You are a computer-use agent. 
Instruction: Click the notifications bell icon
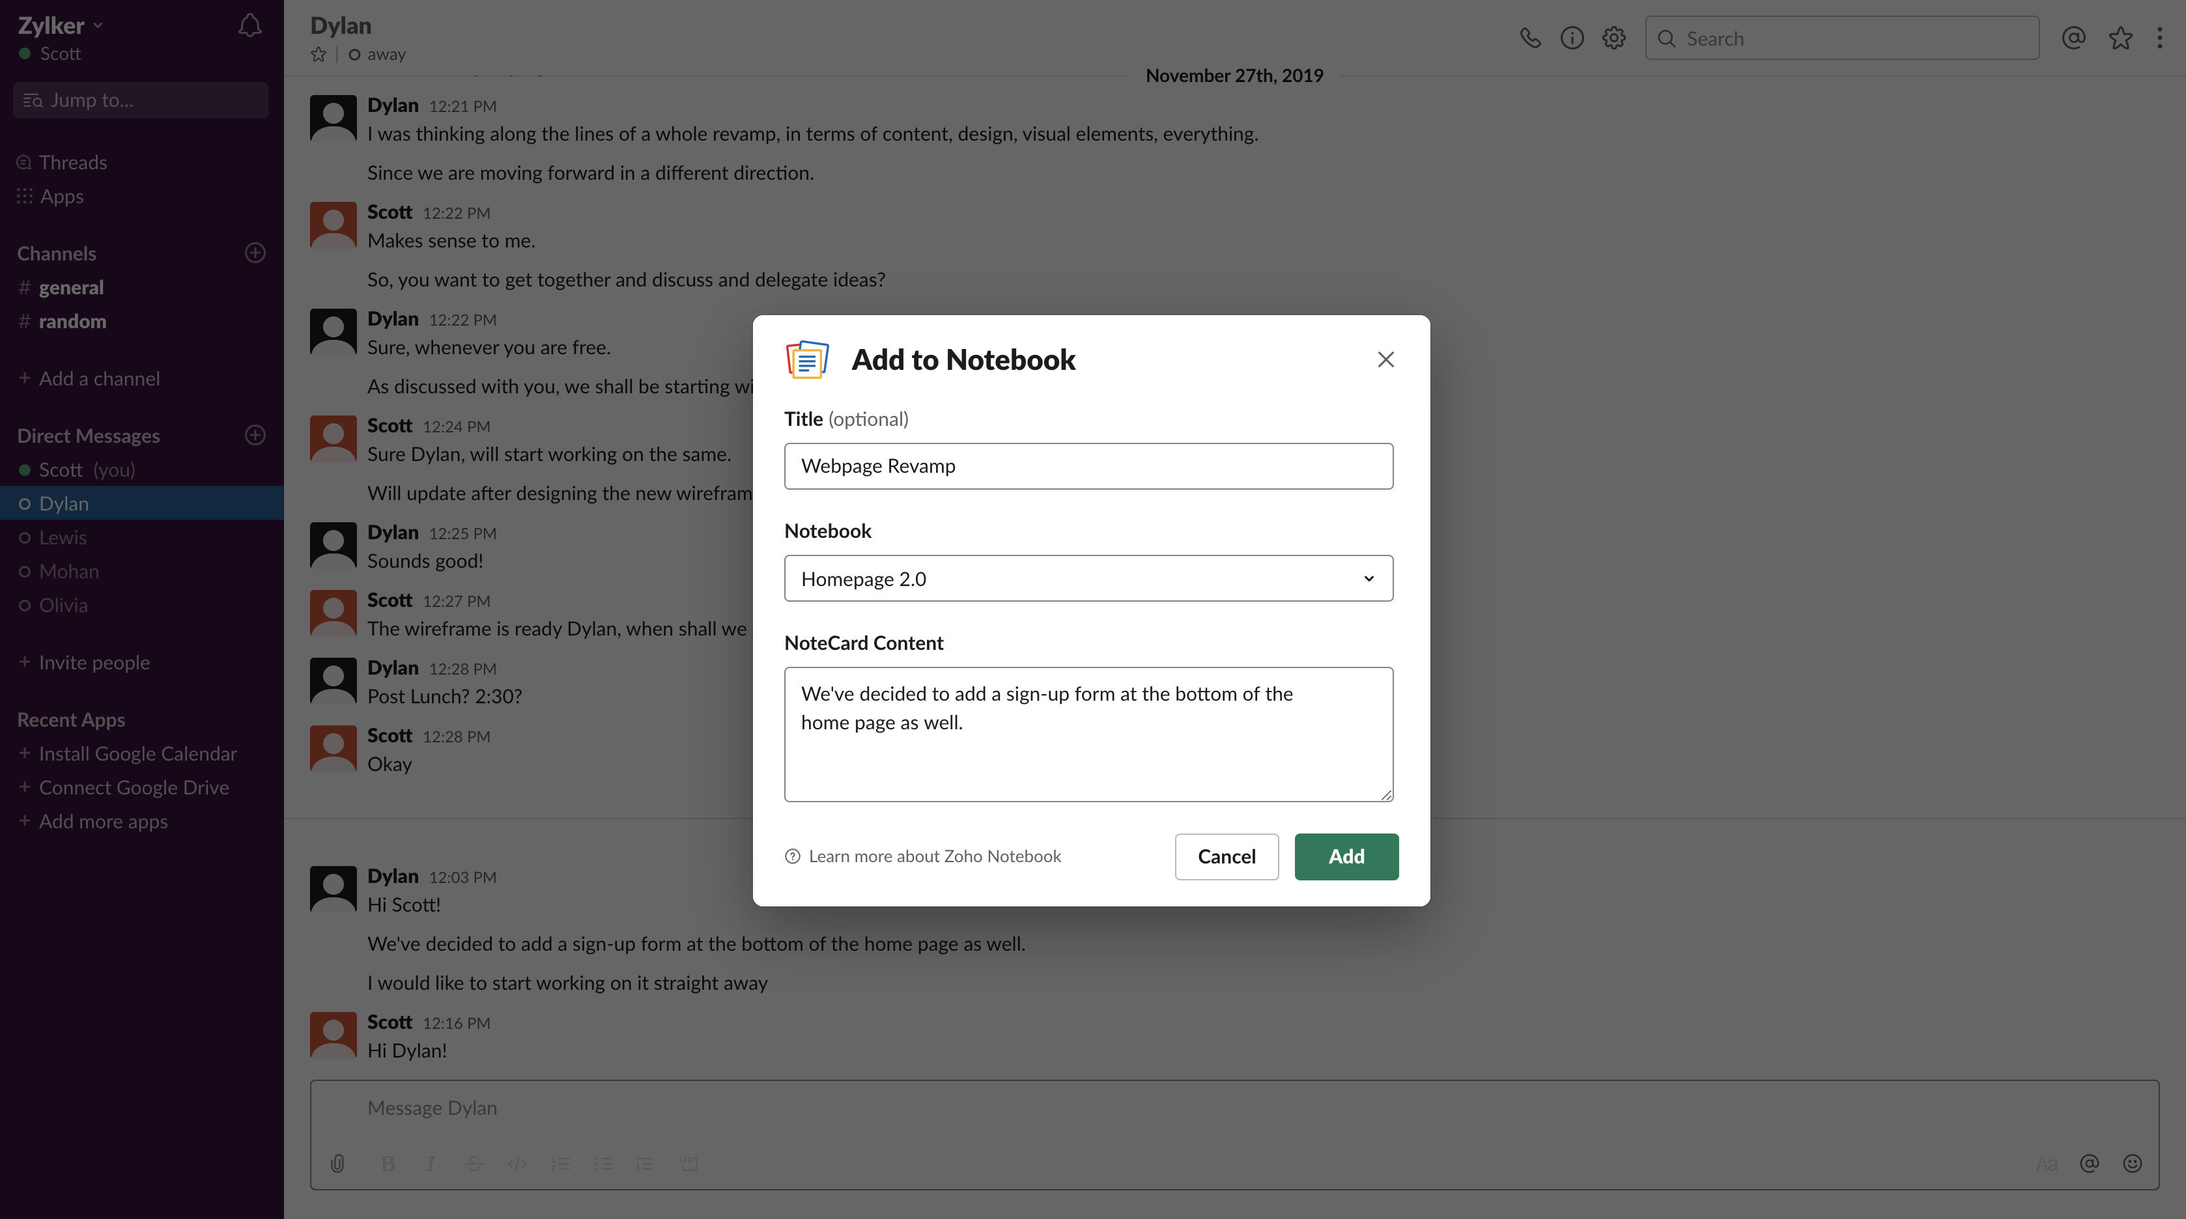(x=249, y=25)
